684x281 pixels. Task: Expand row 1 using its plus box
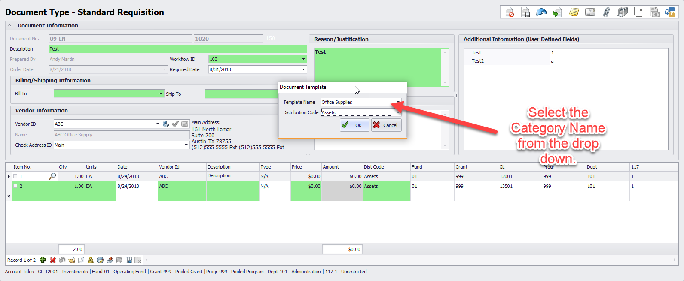[x=15, y=176]
